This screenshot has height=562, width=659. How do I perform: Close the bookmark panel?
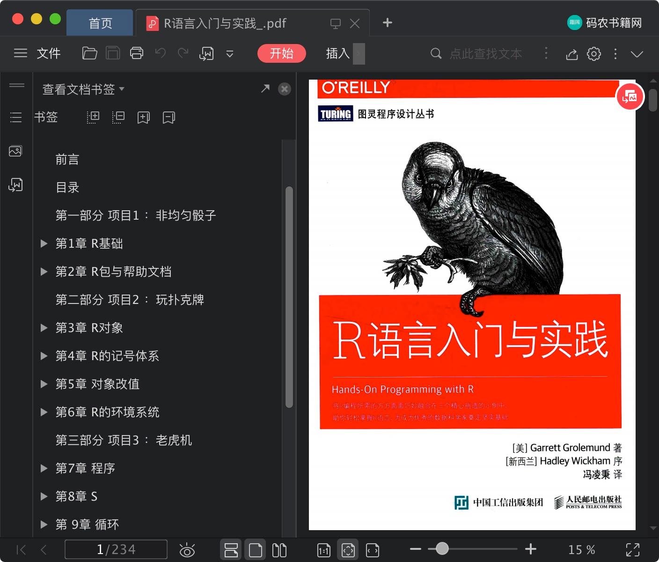[285, 89]
